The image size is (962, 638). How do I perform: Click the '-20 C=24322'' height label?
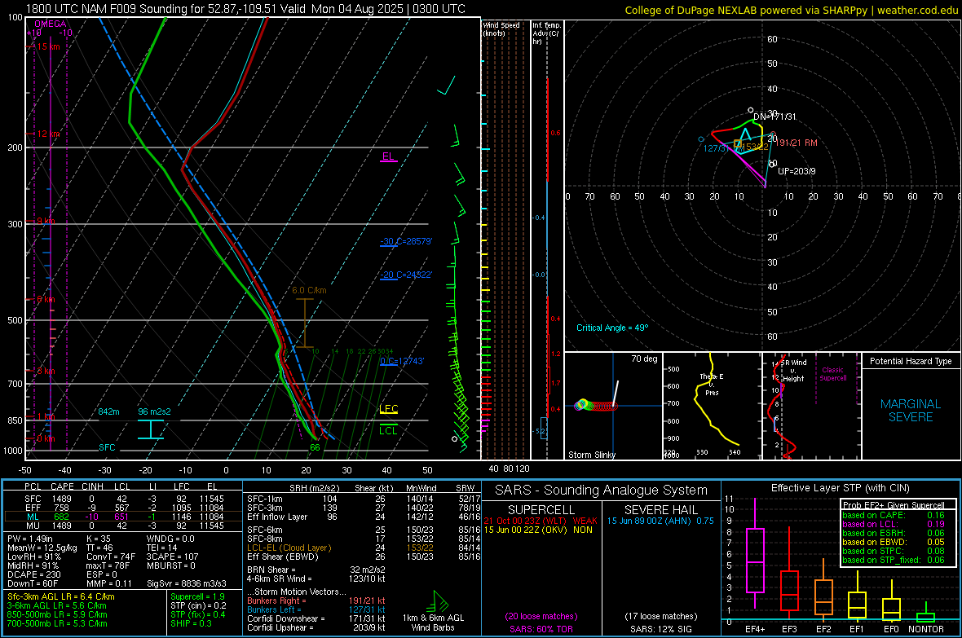click(406, 275)
